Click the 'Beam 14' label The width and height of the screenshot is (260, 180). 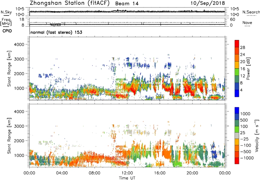(x=127, y=4)
